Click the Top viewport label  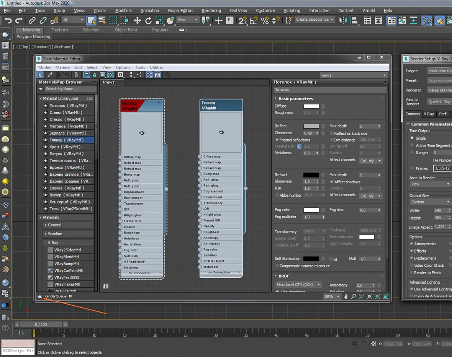25,47
